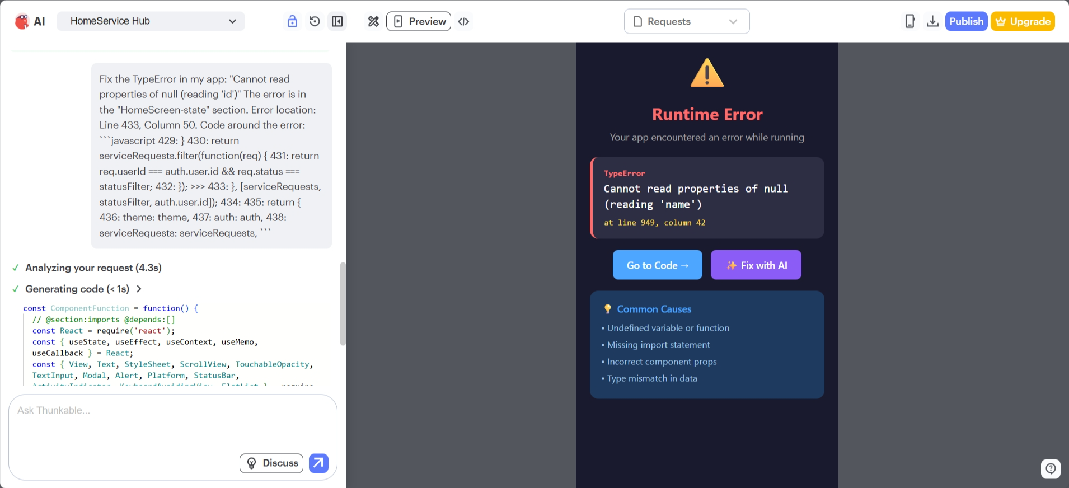Screen dimensions: 1069x488
Task: Click 'Incorrect component props' text
Action: 662,362
